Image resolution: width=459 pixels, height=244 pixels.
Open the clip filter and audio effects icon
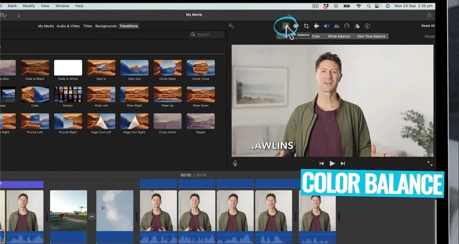[x=357, y=26]
